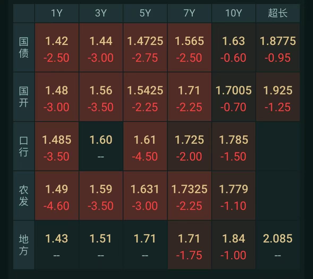Select the 超长 column header
313x279 pixels.
(x=278, y=13)
